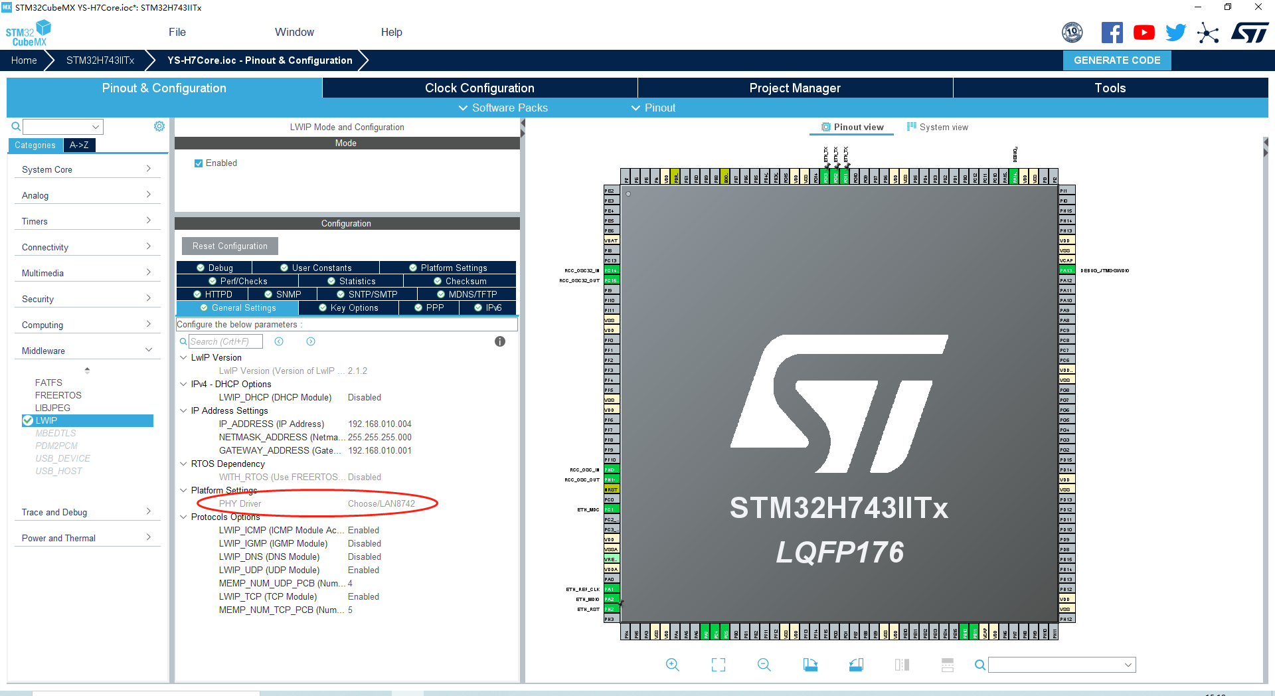Flip the chip view horizontally

pos(902,665)
